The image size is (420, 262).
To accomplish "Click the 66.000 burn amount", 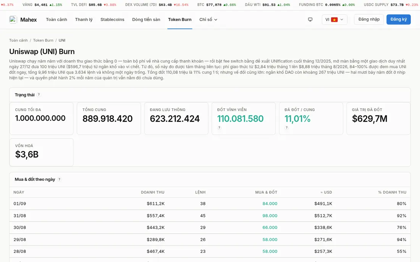I will pos(270,227).
